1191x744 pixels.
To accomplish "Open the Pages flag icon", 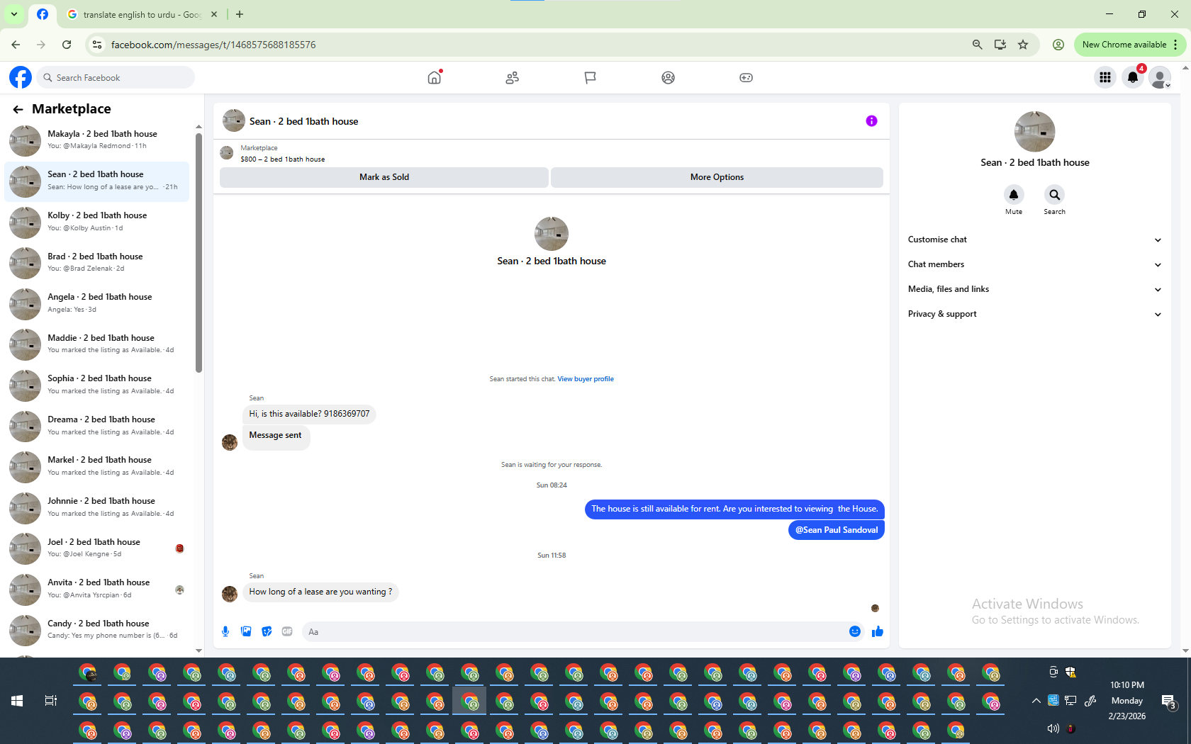I will pos(591,78).
